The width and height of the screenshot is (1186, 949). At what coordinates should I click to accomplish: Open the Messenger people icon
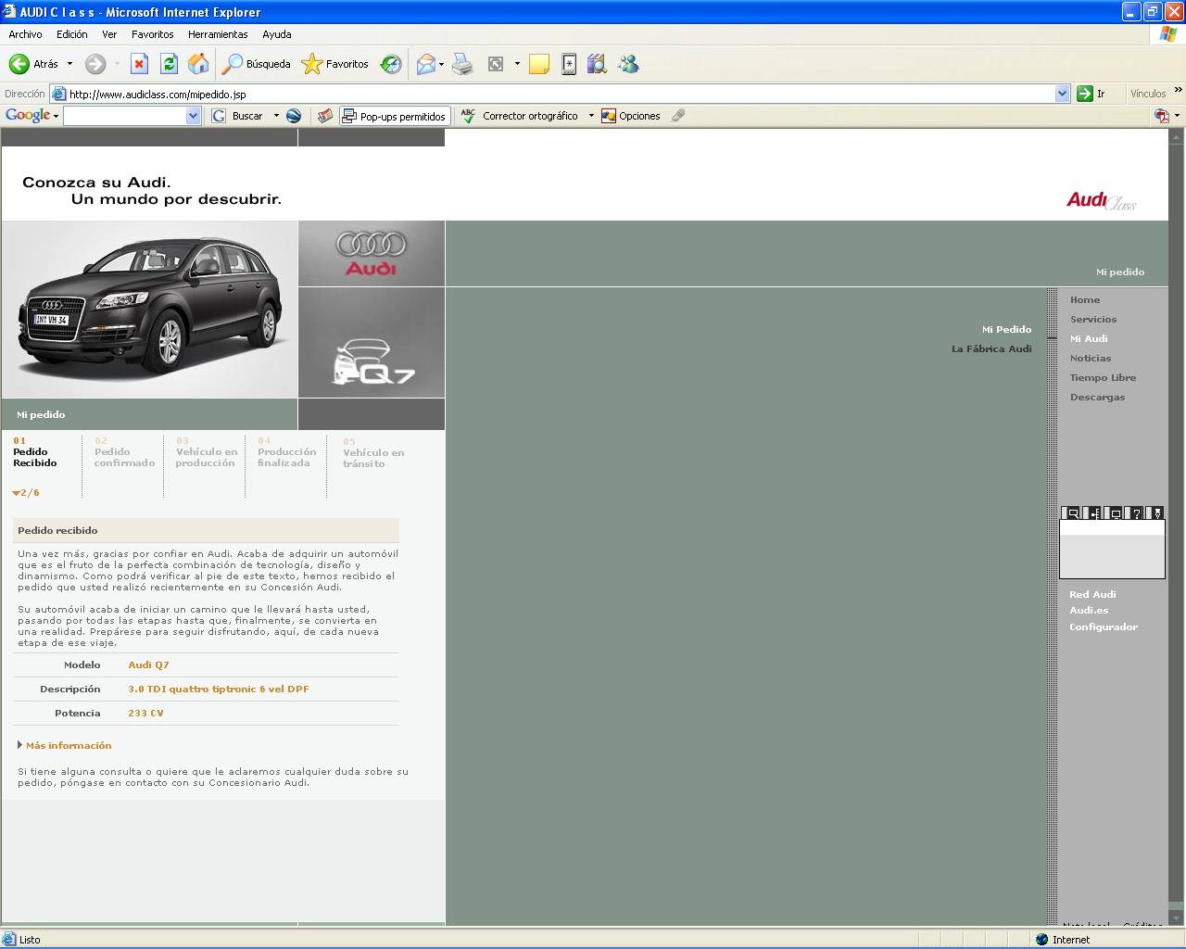(628, 64)
